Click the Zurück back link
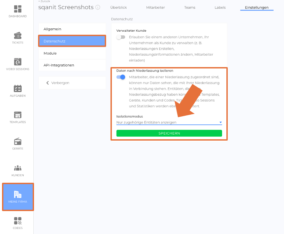Viewport: 284px width, 234px height. click(x=44, y=1)
